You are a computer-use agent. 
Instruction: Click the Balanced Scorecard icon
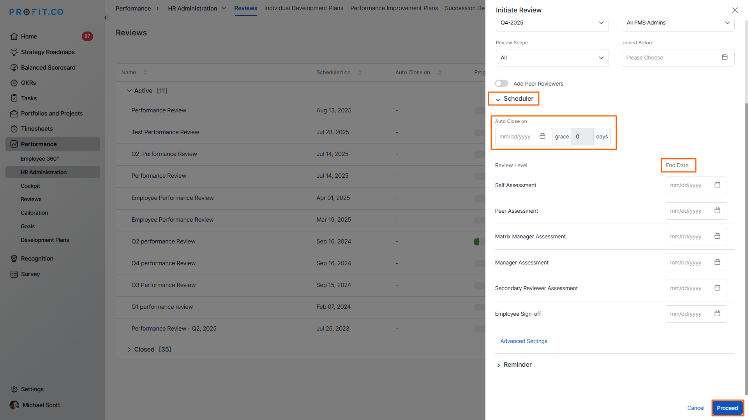click(14, 68)
